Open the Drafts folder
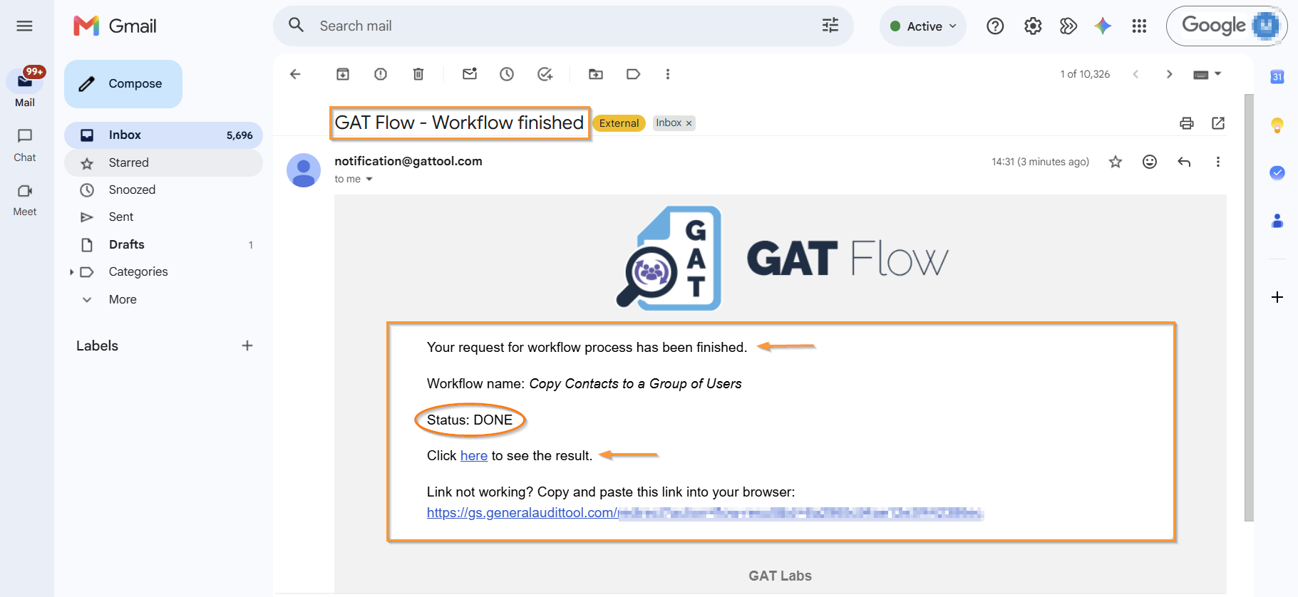Image resolution: width=1298 pixels, height=597 pixels. coord(163,244)
